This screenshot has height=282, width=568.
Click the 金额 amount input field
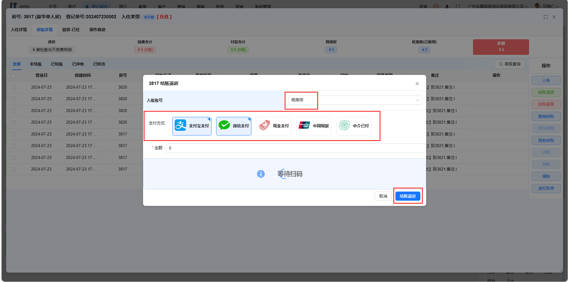(295, 148)
